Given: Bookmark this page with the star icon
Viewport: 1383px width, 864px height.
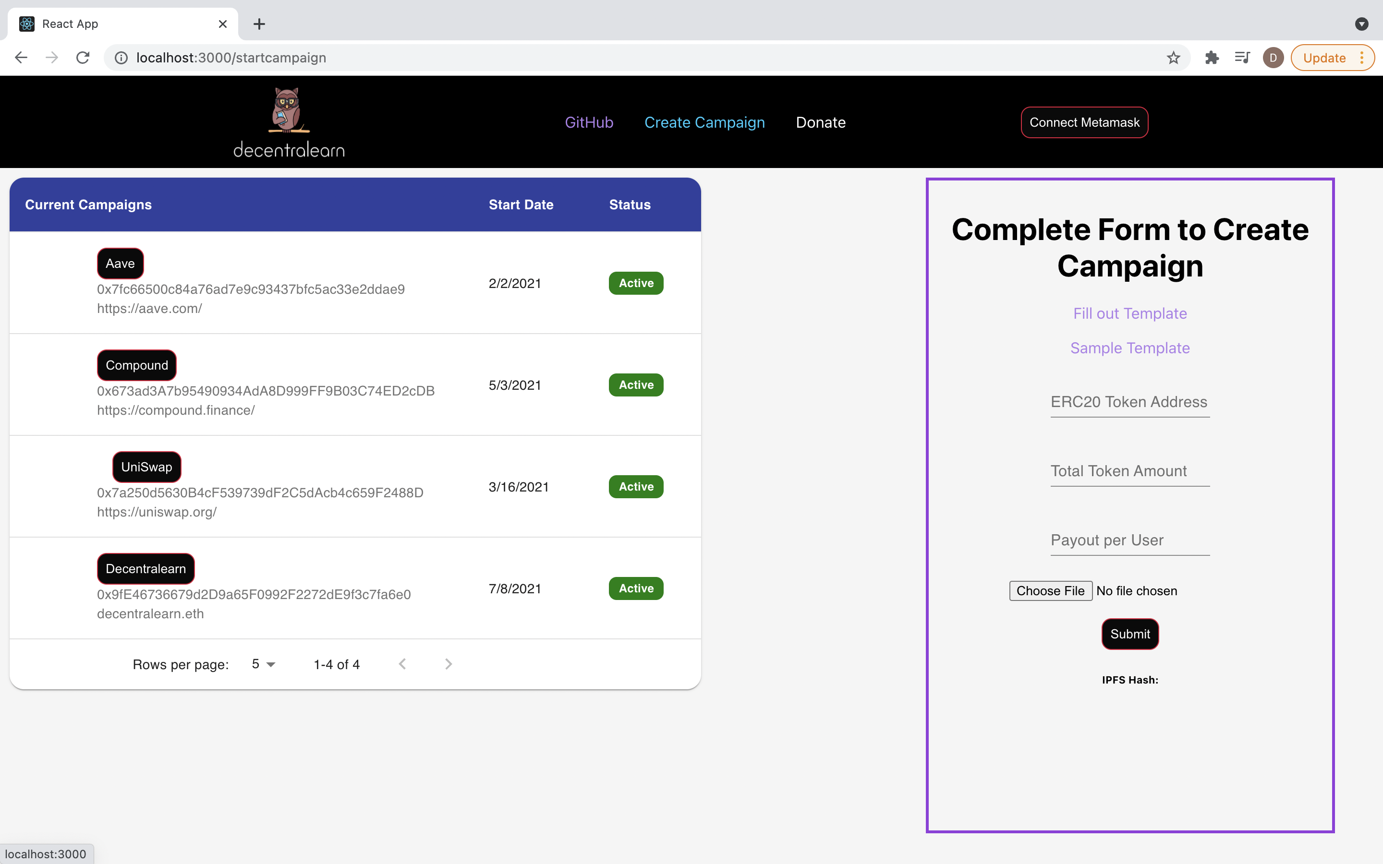Looking at the screenshot, I should point(1173,58).
